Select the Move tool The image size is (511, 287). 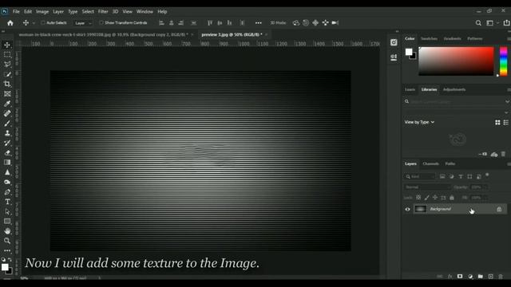pyautogui.click(x=7, y=45)
